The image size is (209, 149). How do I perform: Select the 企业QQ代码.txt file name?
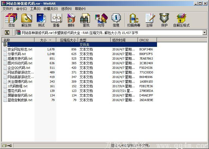(19, 68)
